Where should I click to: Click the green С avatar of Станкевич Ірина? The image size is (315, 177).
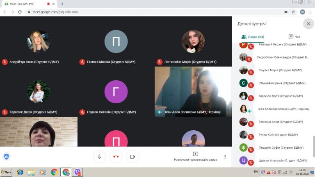tap(243, 83)
